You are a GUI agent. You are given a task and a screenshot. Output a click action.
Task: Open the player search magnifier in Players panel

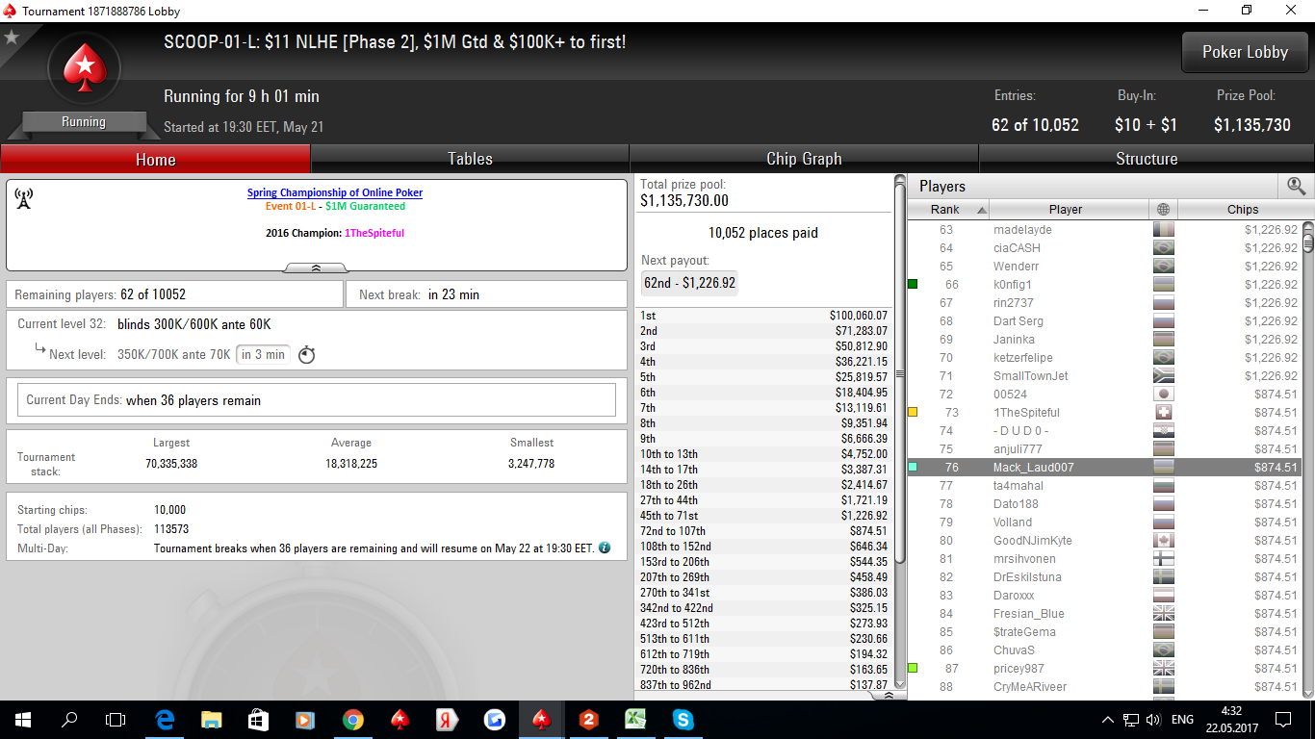coord(1296,186)
